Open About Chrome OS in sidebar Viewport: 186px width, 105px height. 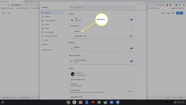click(x=46, y=50)
